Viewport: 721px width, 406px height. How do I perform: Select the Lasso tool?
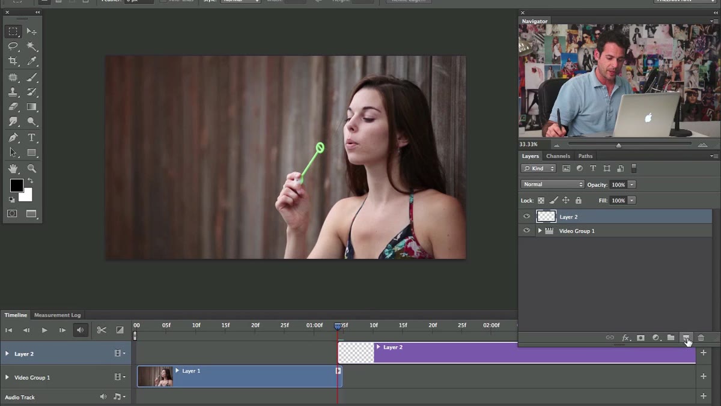(13, 46)
